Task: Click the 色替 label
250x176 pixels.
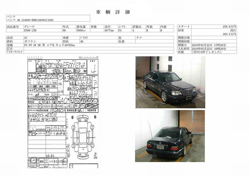Action: [x=121, y=41]
